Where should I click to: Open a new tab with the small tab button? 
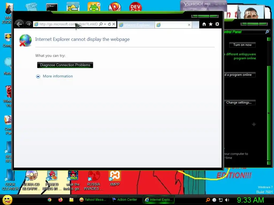196,25
